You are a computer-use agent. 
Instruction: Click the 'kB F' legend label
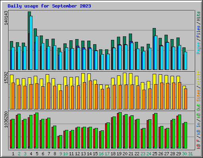pos(198,144)
